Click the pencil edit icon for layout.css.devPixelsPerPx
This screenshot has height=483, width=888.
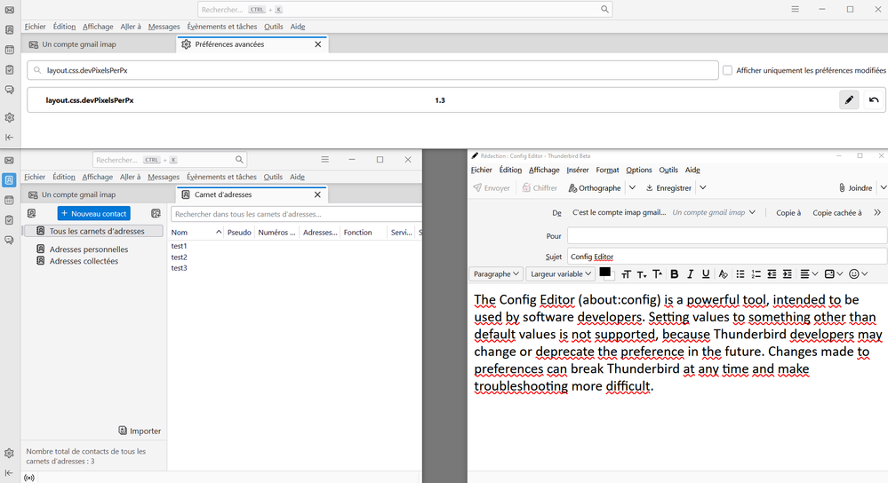click(849, 100)
